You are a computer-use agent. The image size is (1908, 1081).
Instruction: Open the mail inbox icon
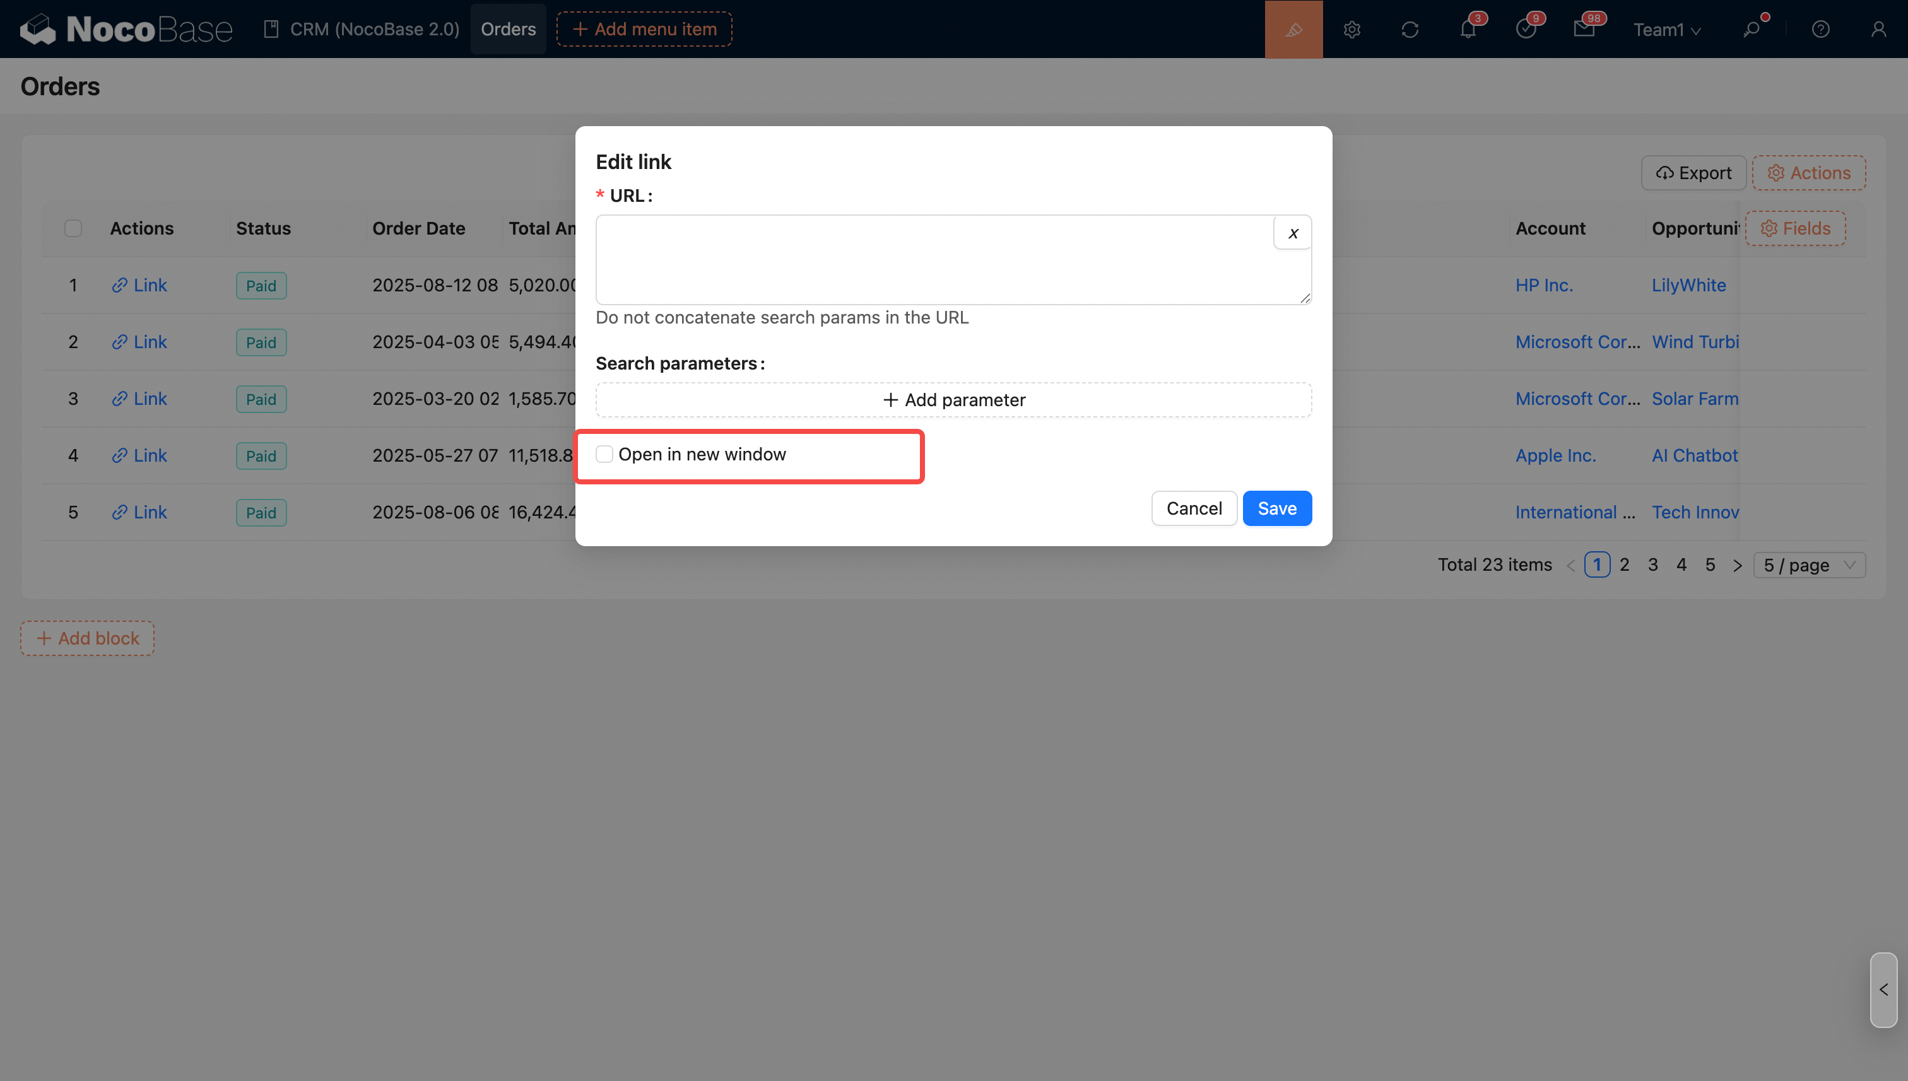click(1584, 29)
